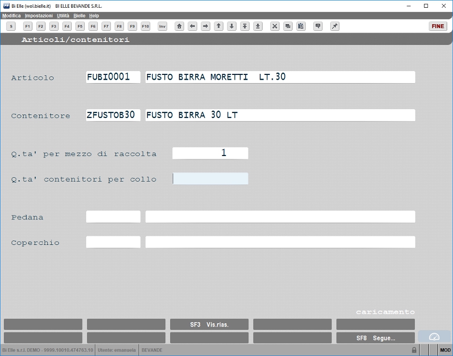Image resolution: width=453 pixels, height=356 pixels.
Task: Click the red FINE button
Action: 438,26
